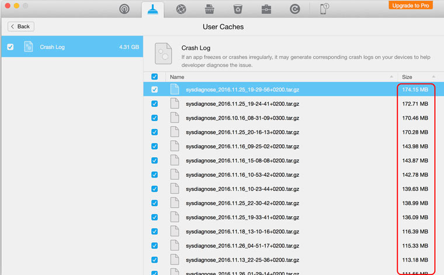Click file icon of sysdiagnose_2016.11.16_10-23-44 row

click(175, 189)
